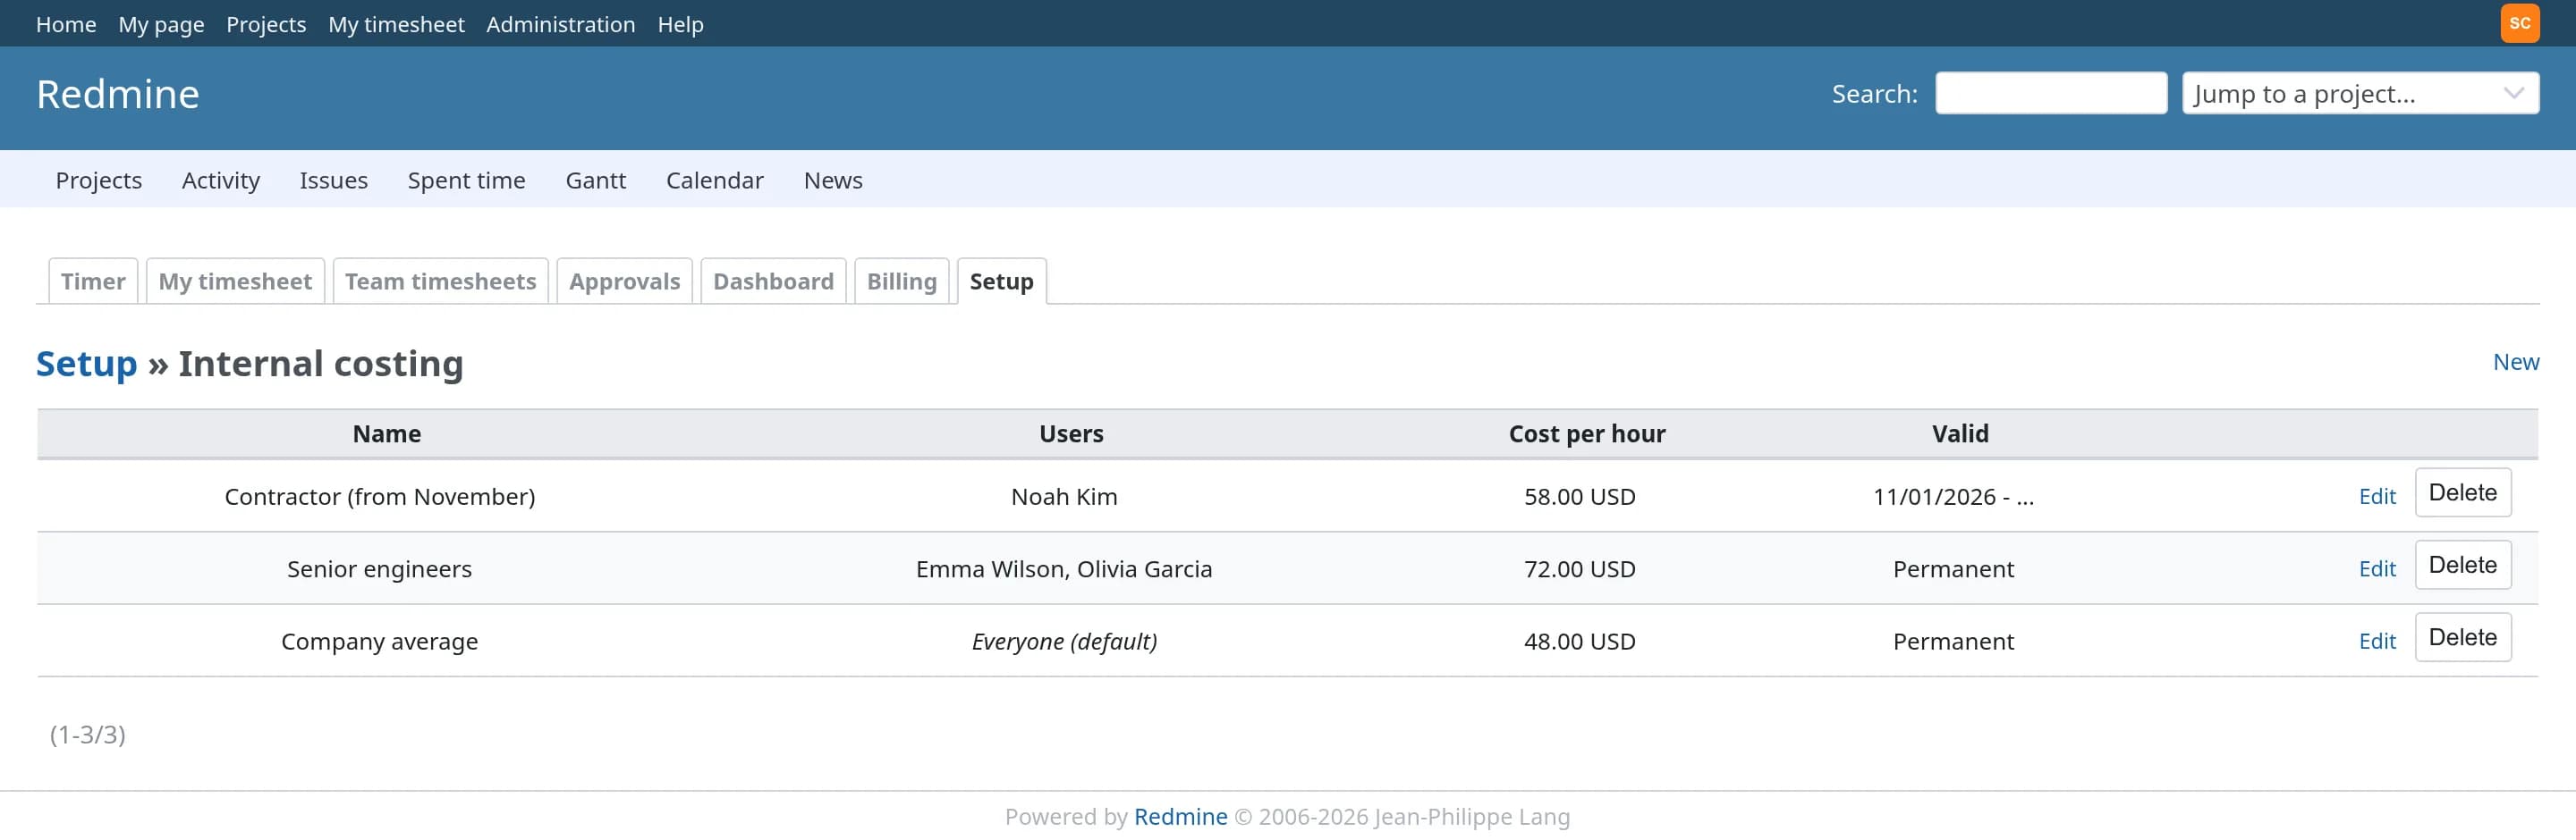Go to Spent time section

coord(466,180)
